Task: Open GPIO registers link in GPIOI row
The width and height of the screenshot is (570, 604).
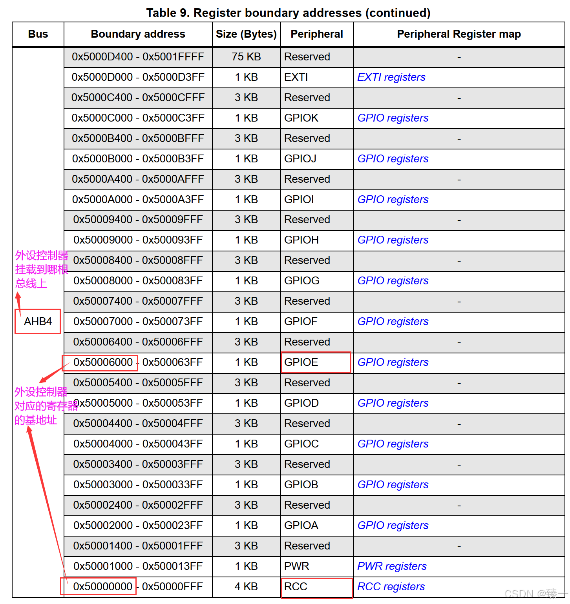Action: (x=393, y=200)
